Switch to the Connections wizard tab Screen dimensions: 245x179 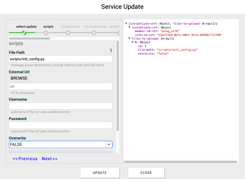[70, 26]
